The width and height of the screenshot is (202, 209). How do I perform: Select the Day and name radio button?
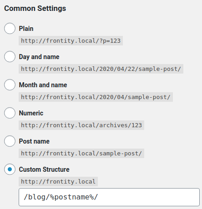coord(10,56)
